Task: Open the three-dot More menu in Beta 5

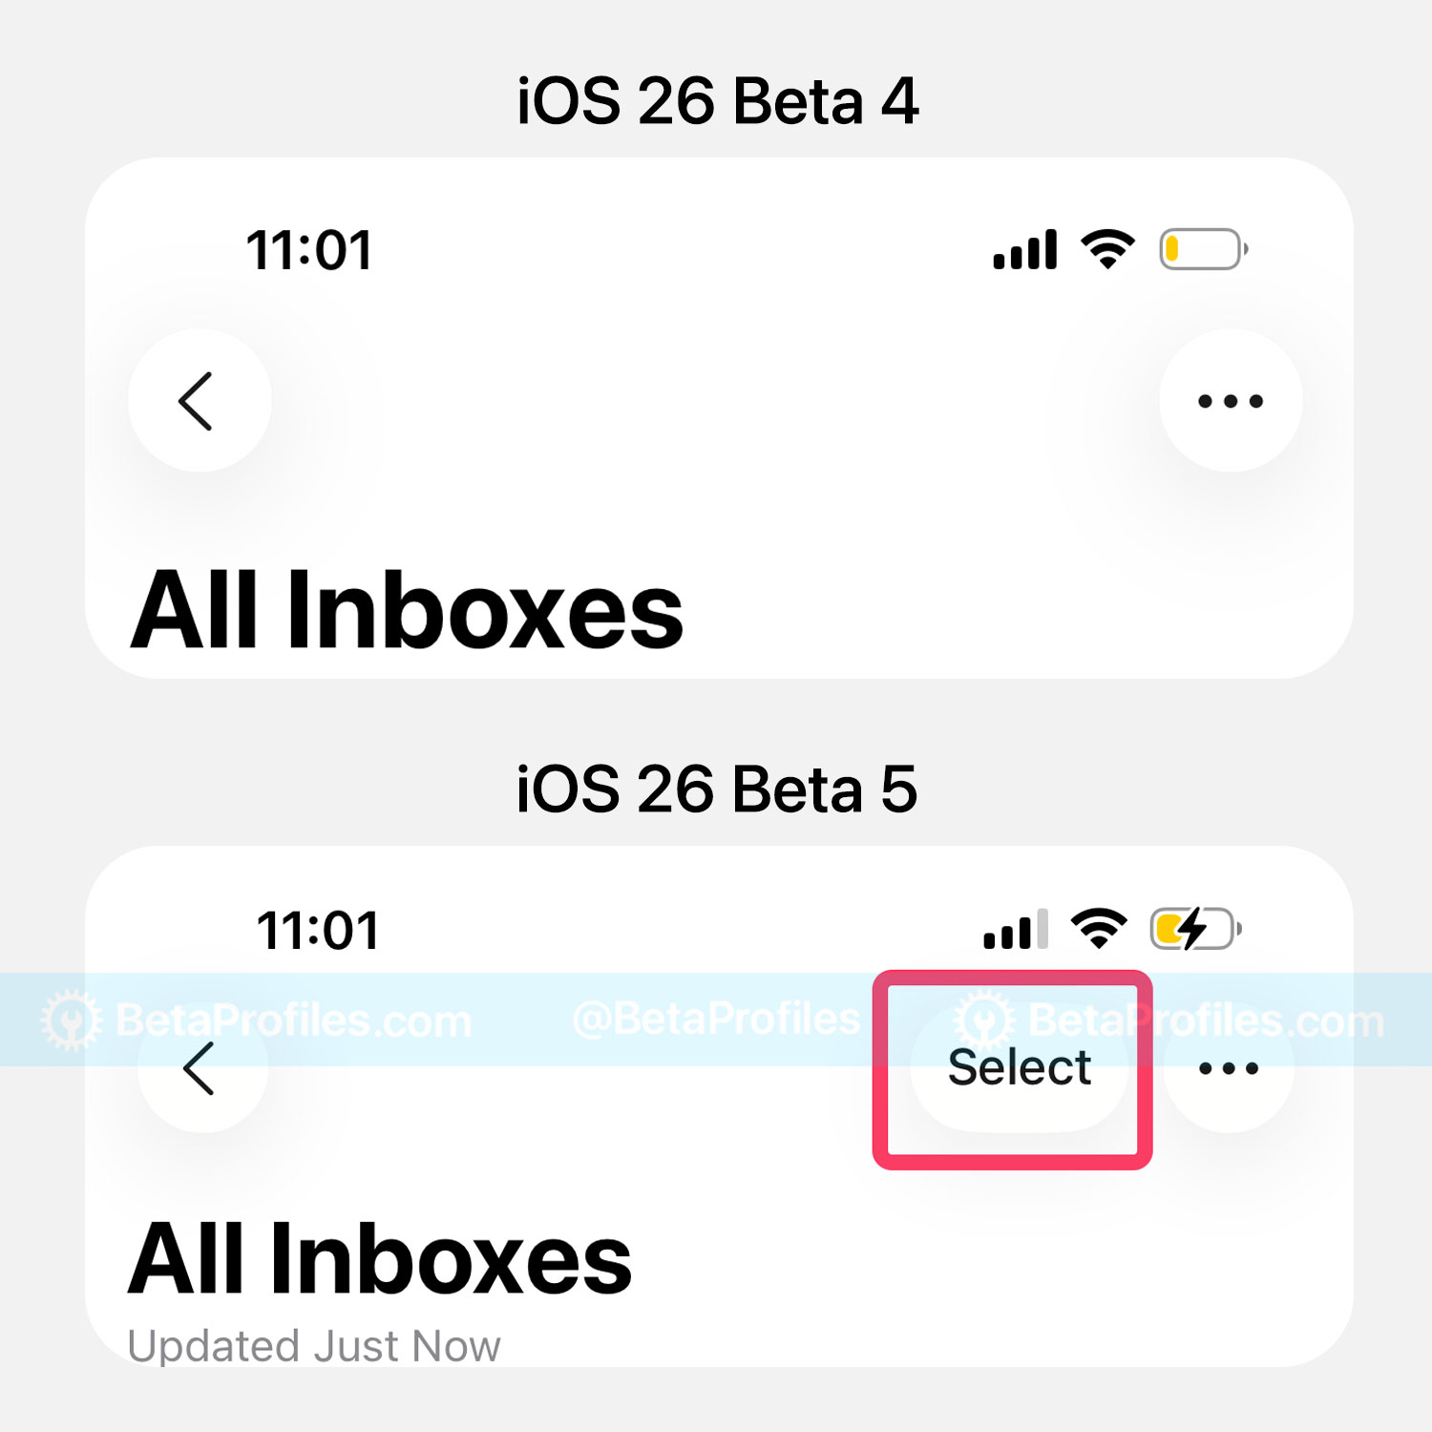Action: (1229, 1068)
